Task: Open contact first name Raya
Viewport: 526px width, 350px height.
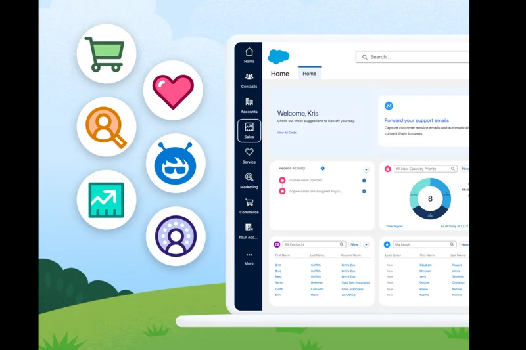Action: 278,276
